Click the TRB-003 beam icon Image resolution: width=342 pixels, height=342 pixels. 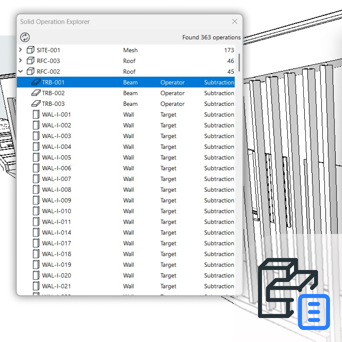pyautogui.click(x=36, y=104)
